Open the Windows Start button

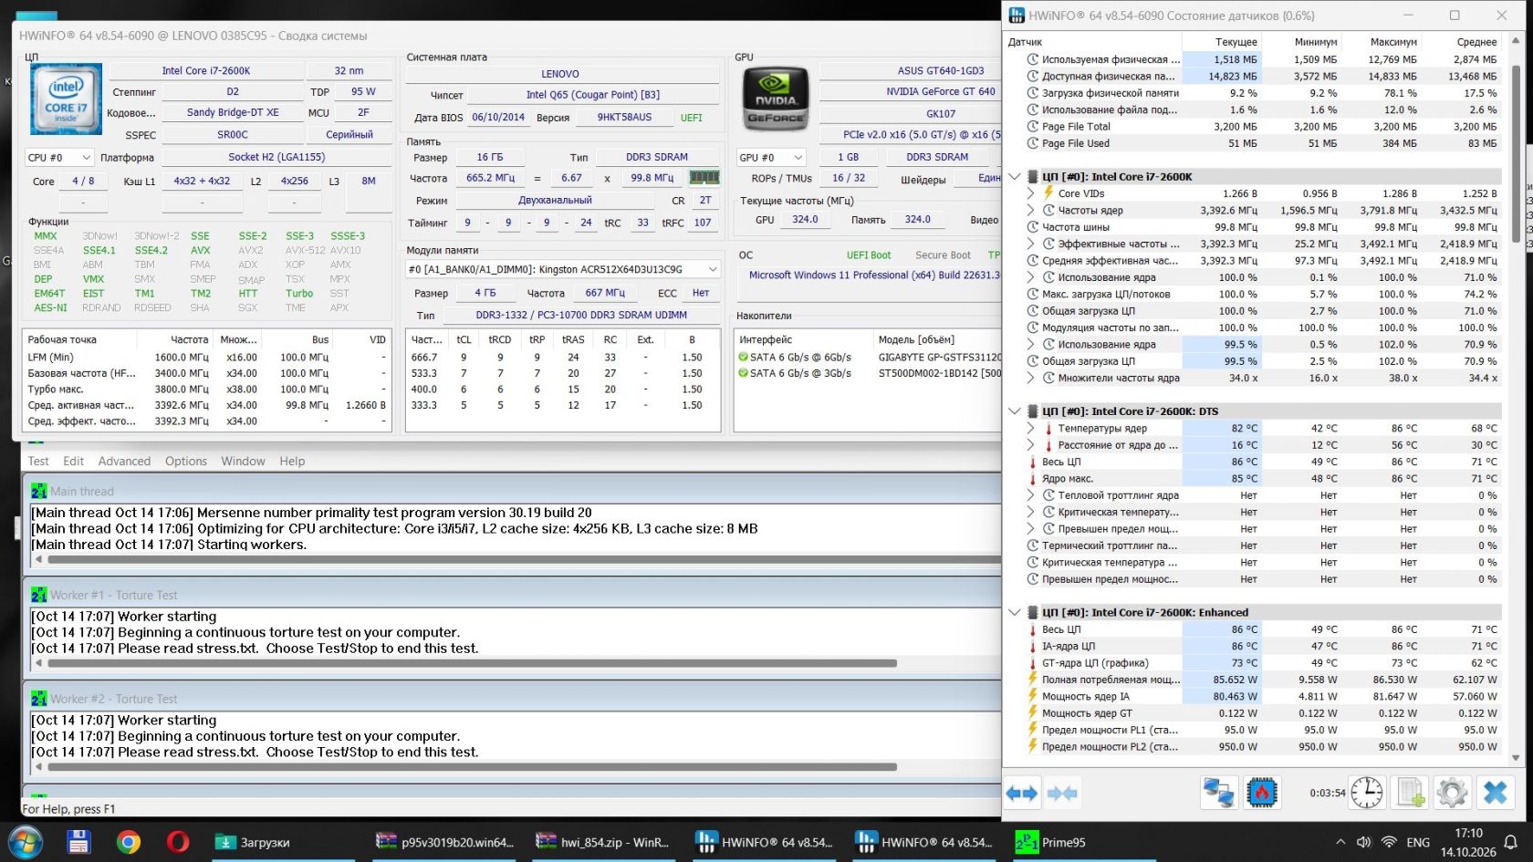click(x=26, y=842)
